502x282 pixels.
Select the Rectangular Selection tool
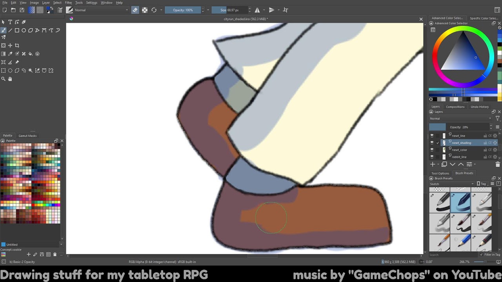(4, 70)
